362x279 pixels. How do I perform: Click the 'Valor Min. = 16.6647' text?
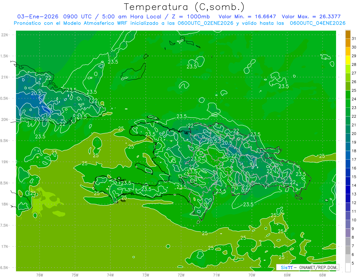point(247,17)
